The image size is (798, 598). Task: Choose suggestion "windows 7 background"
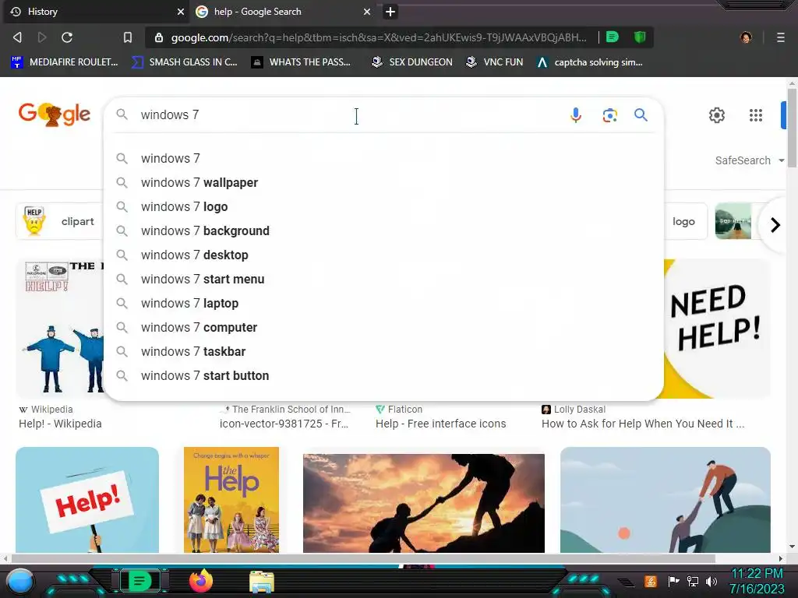pyautogui.click(x=383, y=230)
